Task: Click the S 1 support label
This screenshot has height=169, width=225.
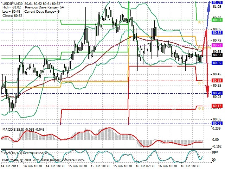Action: pyautogui.click(x=201, y=83)
